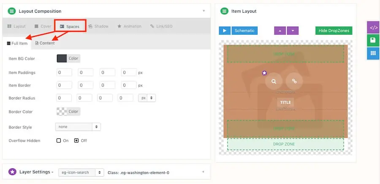Switch to the Spaces tab
The width and height of the screenshot is (380, 184).
[70, 26]
